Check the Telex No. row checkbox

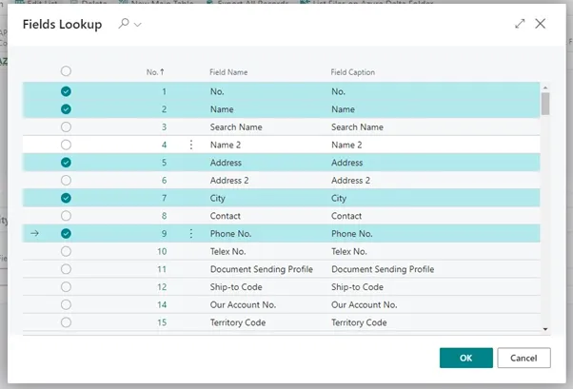click(66, 251)
